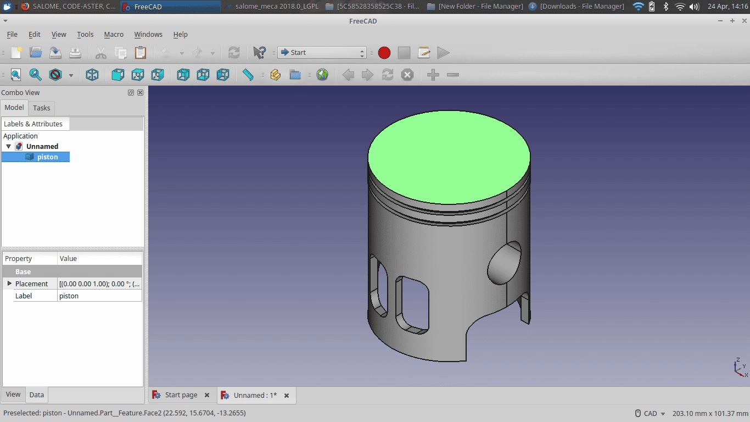Open CAD navigation style dropdown in status bar

pyautogui.click(x=651, y=413)
